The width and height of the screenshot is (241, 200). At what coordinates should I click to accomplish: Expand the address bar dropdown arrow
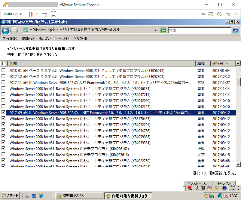tap(156, 30)
